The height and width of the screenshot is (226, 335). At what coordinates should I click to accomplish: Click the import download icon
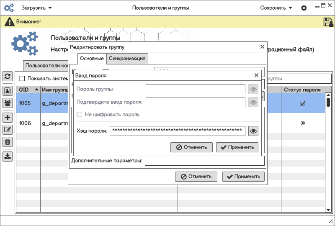(x=8, y=157)
